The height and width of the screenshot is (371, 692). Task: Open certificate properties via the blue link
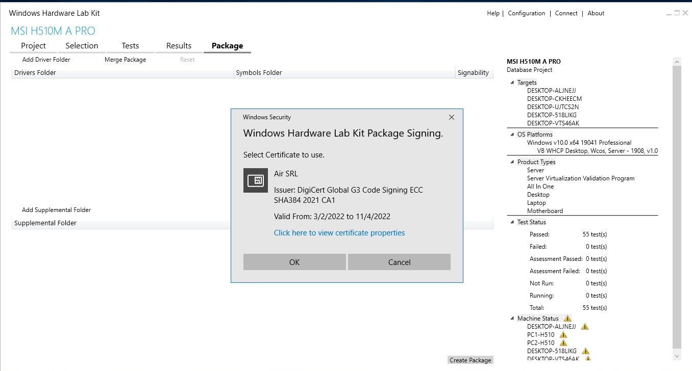(x=339, y=233)
